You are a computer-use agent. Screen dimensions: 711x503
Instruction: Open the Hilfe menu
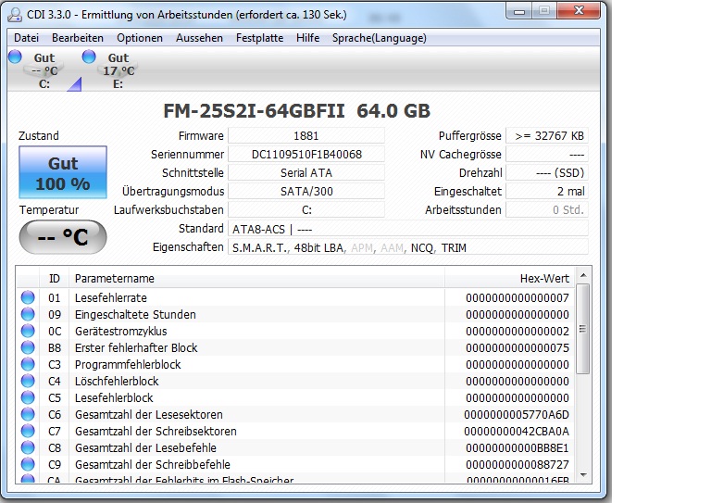(308, 38)
